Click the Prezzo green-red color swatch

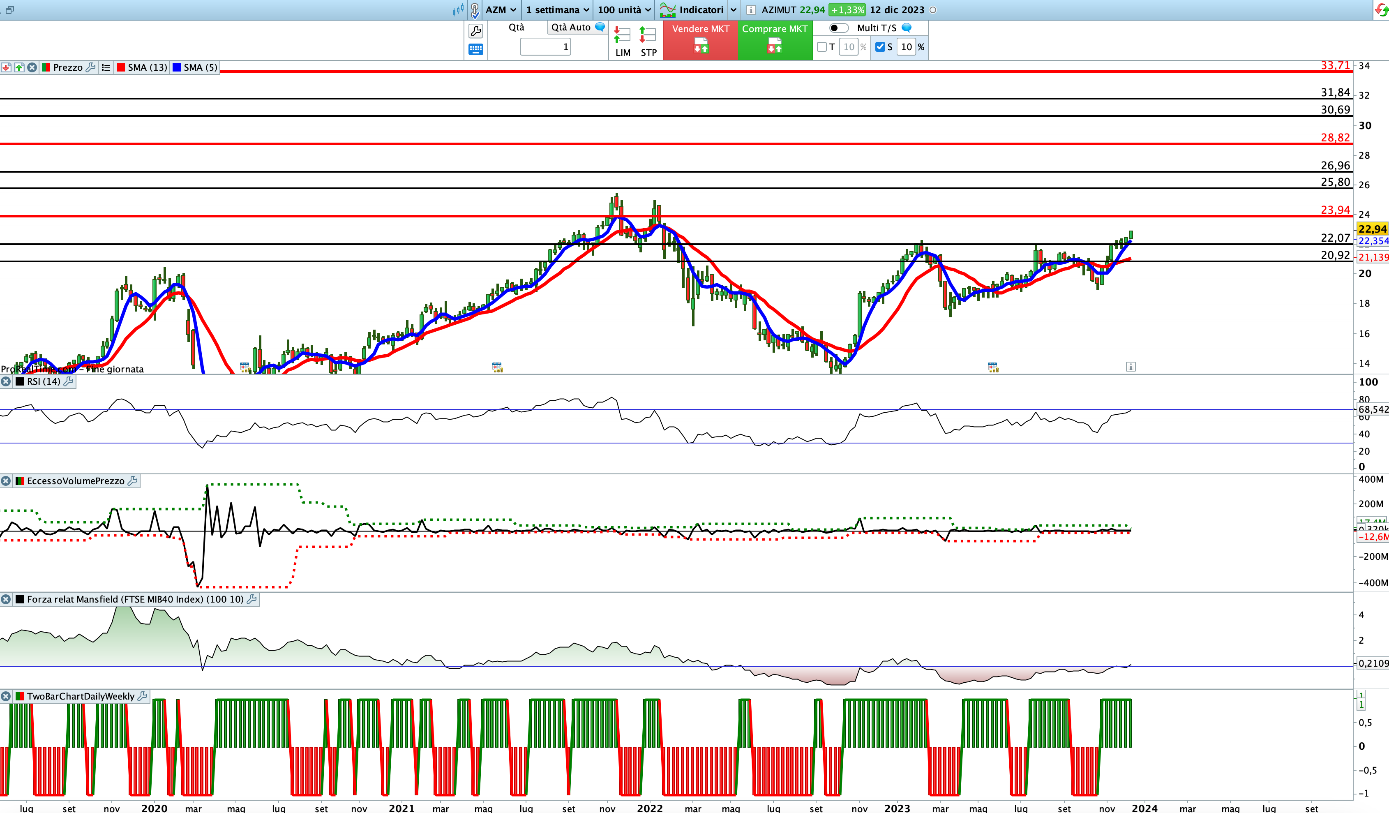[46, 67]
